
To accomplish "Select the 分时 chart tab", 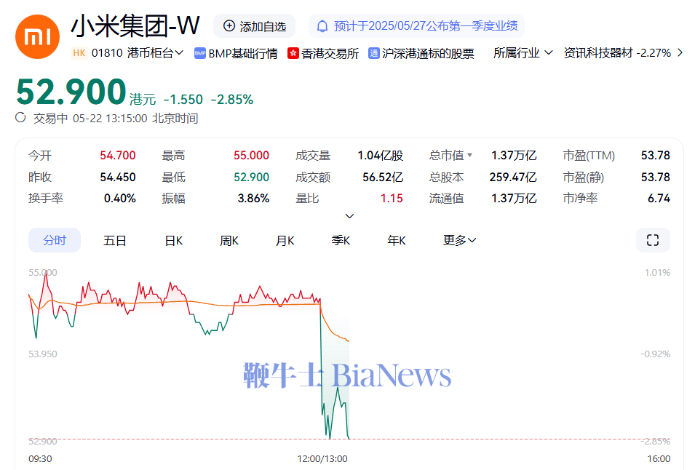I will 55,240.
